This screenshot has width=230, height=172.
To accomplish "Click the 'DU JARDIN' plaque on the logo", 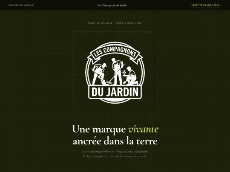I will (115, 92).
